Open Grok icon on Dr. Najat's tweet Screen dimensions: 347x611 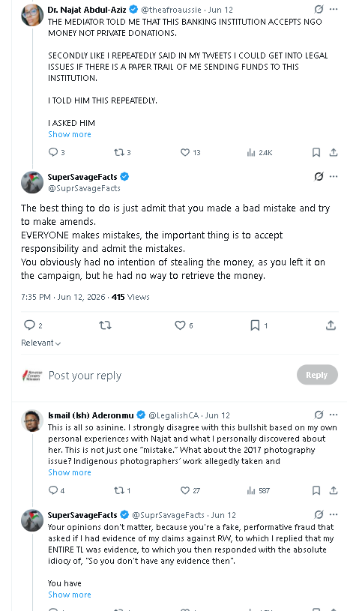click(319, 9)
